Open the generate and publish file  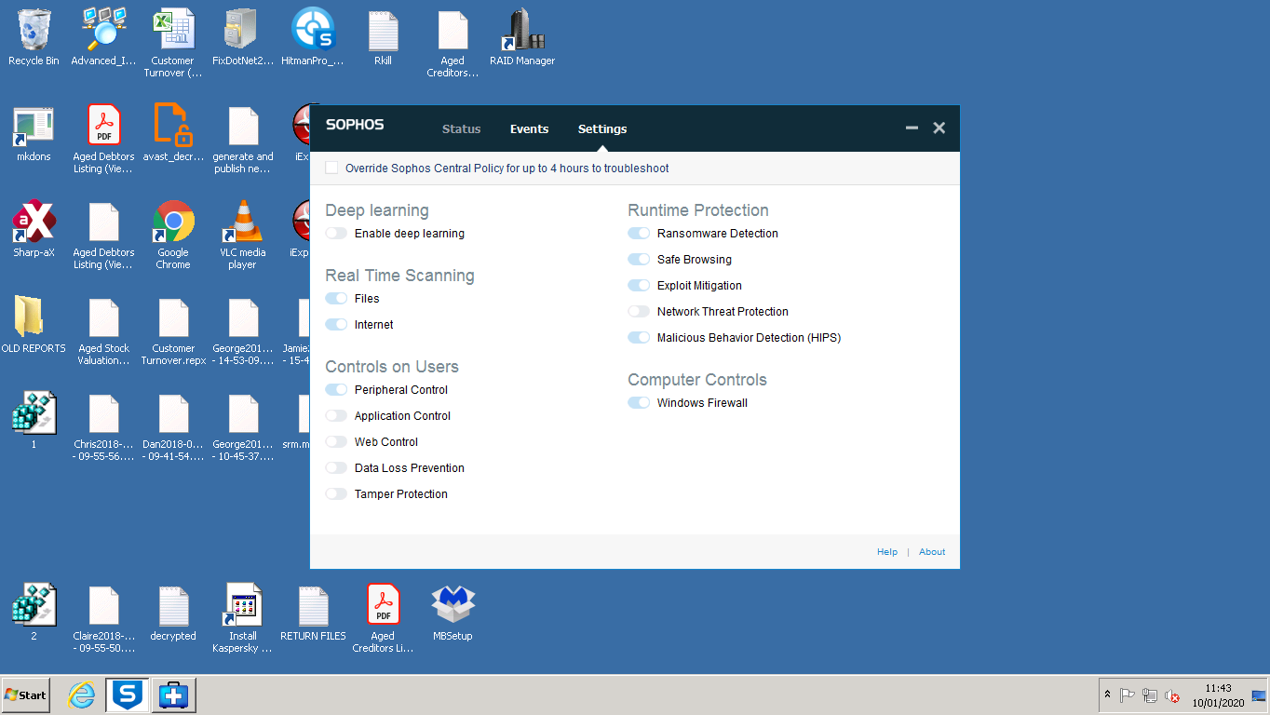click(x=243, y=127)
